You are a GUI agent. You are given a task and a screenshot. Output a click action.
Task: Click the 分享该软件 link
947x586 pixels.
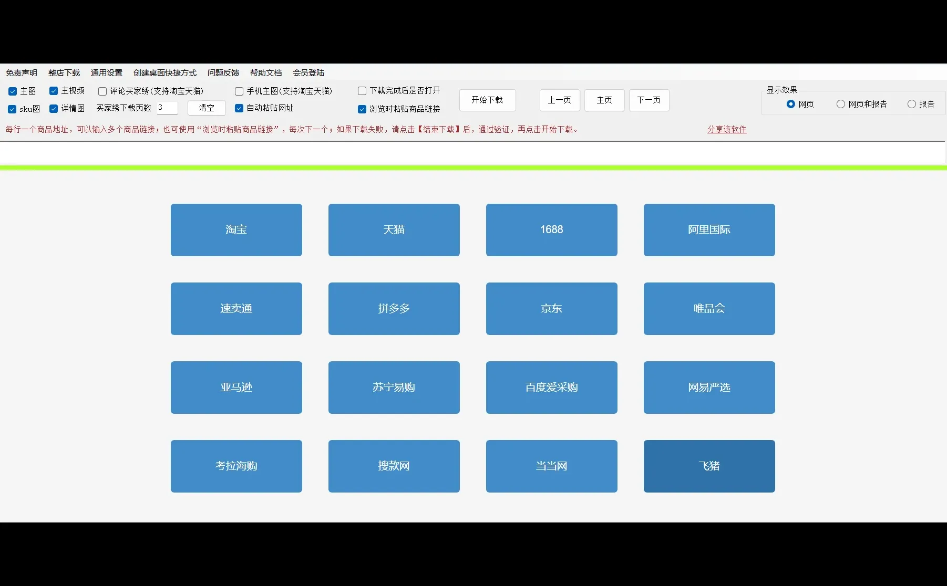726,129
